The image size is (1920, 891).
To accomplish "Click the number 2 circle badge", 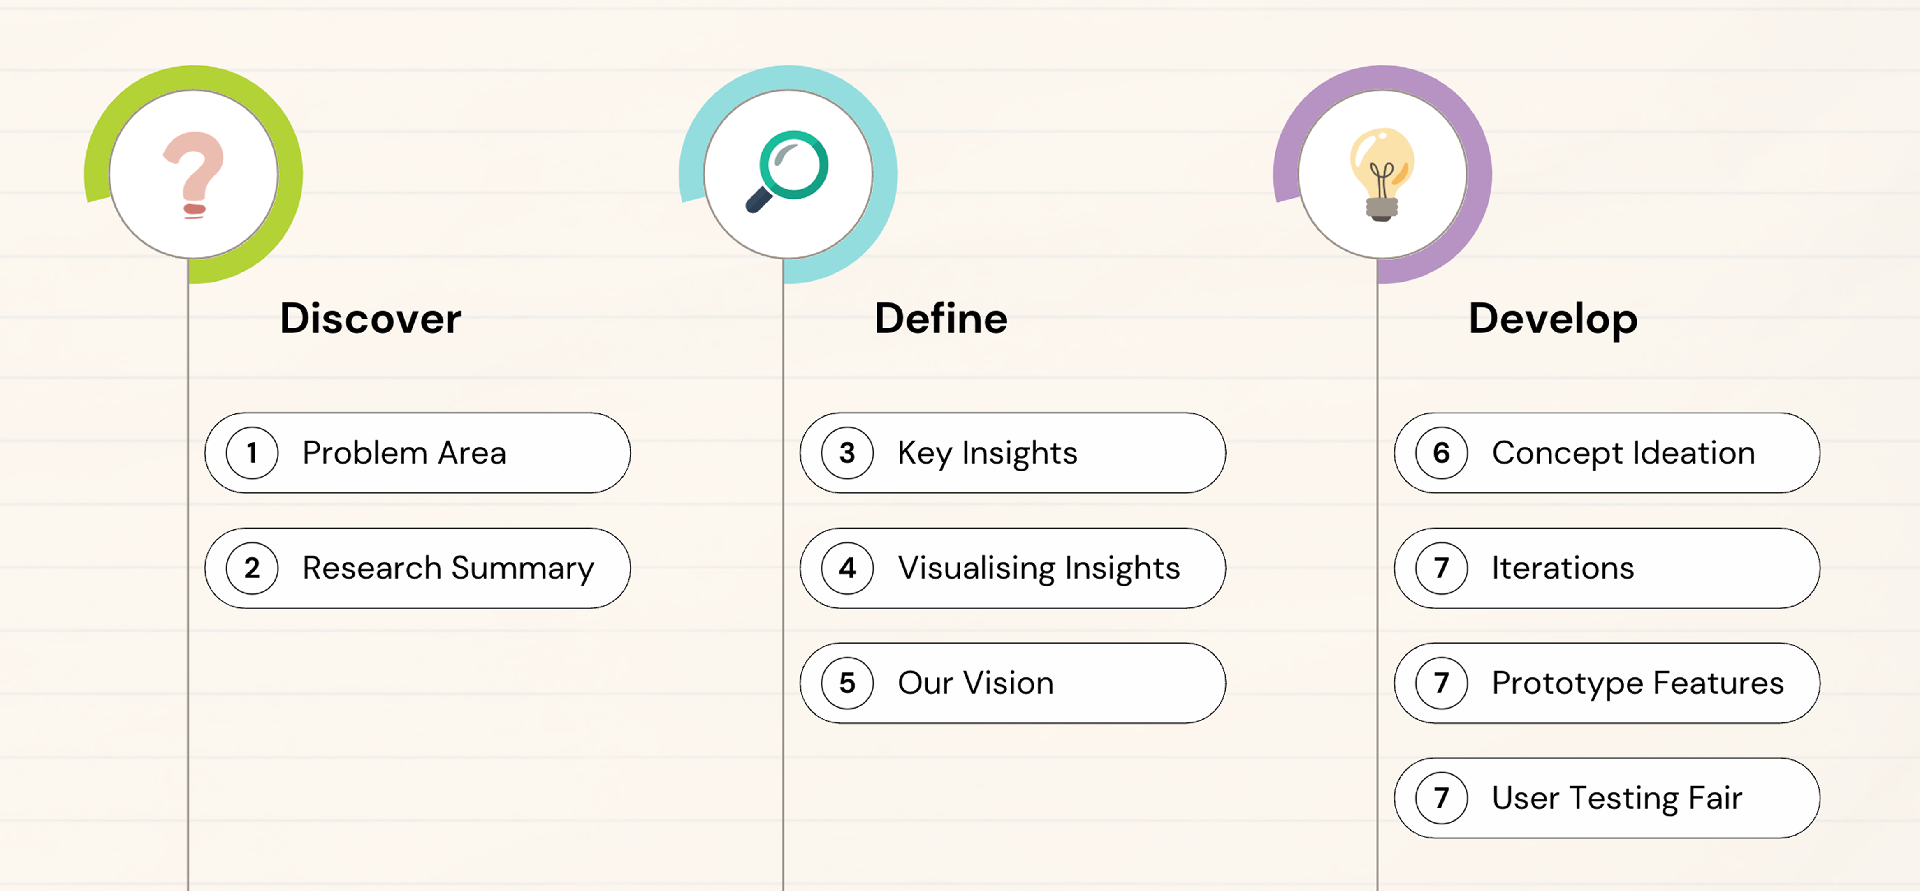I will coord(252,568).
